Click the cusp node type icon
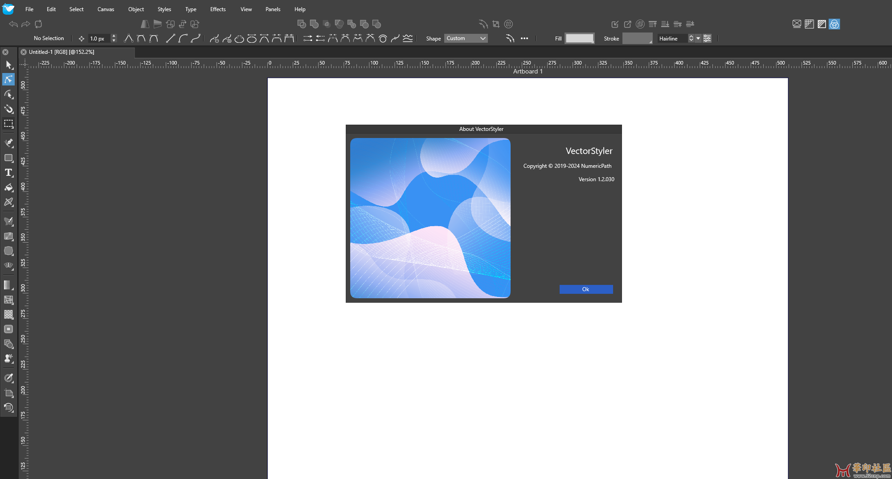Image resolution: width=892 pixels, height=479 pixels. click(128, 39)
